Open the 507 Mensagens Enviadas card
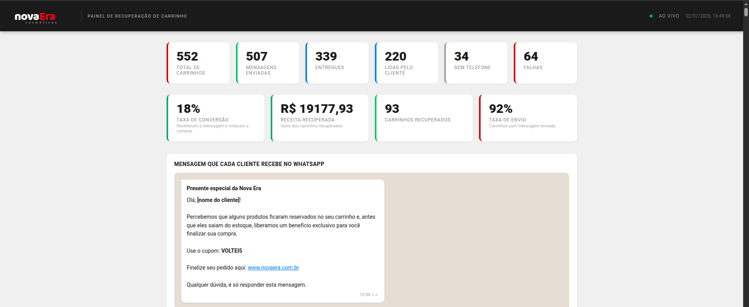Viewport: 749px width, 307px height. [268, 63]
